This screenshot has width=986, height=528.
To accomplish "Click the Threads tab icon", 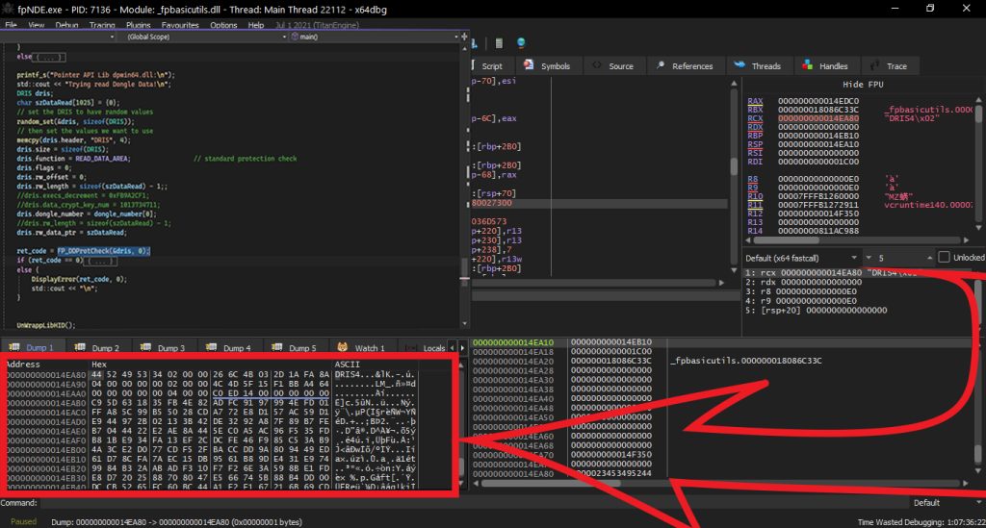I will (x=739, y=65).
